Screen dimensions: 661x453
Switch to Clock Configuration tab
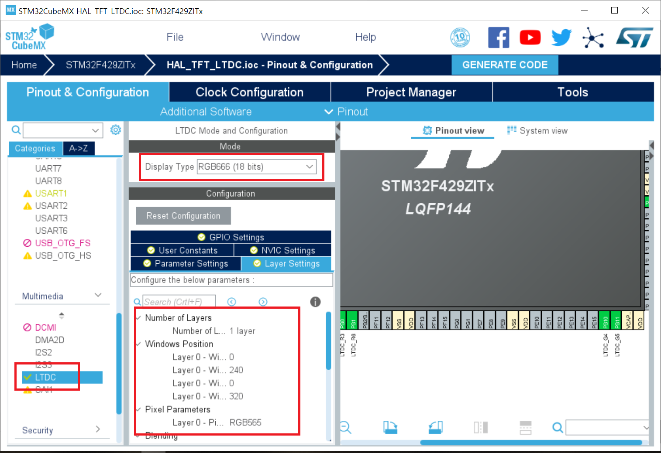pyautogui.click(x=250, y=92)
